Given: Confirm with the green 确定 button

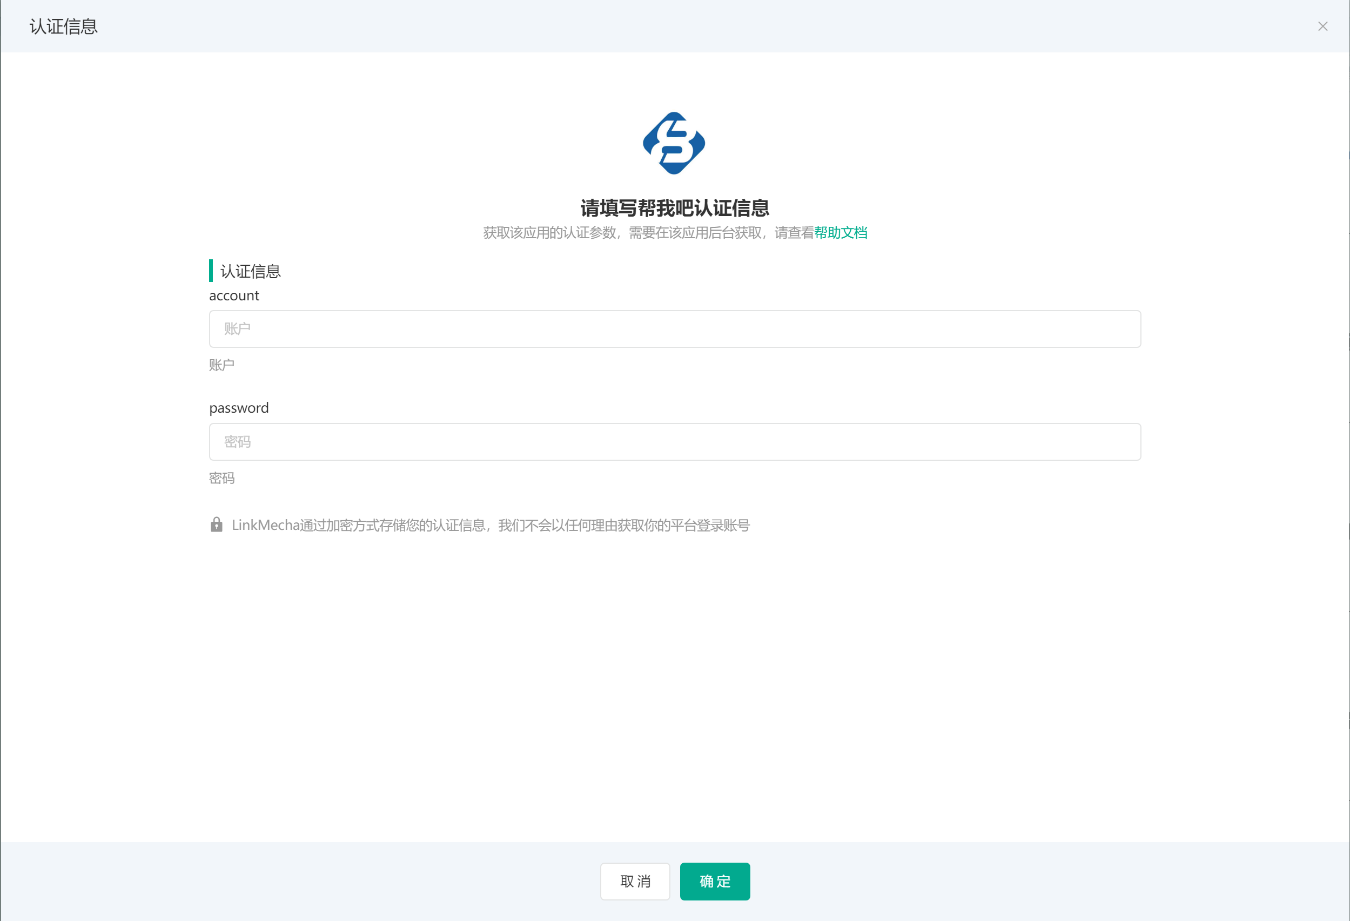Looking at the screenshot, I should tap(715, 881).
